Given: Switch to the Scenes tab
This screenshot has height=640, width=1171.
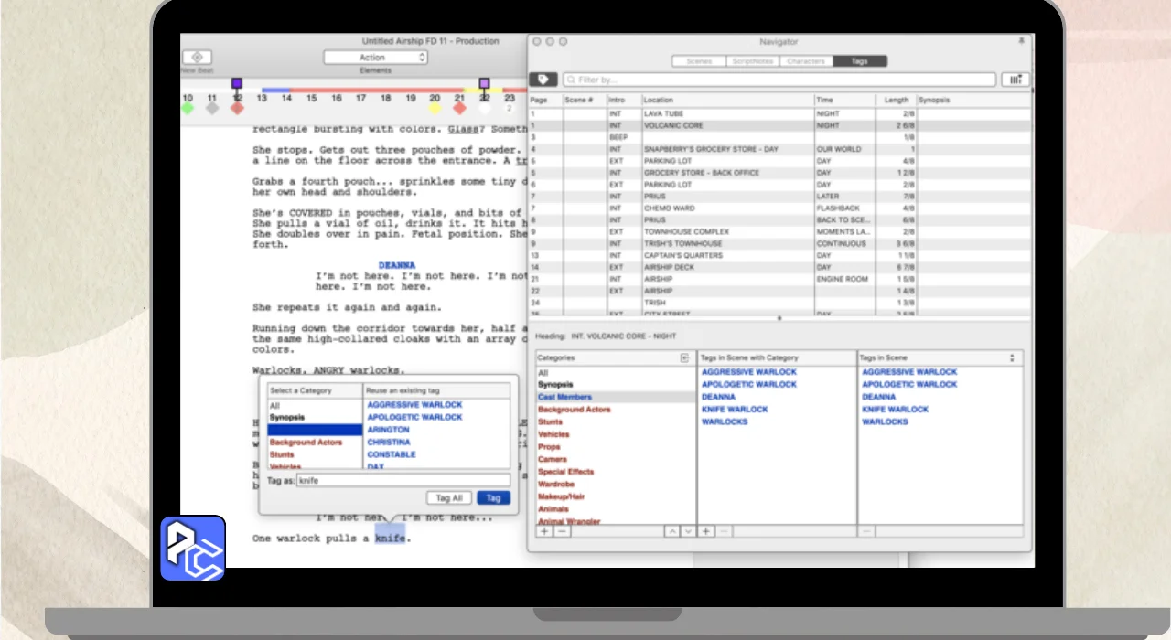Looking at the screenshot, I should (699, 61).
